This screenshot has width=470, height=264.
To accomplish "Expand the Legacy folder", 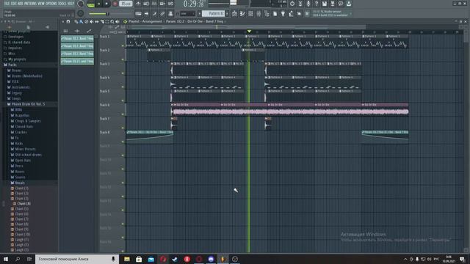I will coord(16,93).
